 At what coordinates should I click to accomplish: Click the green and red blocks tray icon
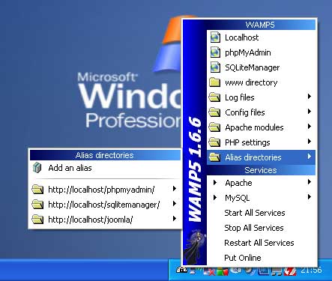coord(223,271)
